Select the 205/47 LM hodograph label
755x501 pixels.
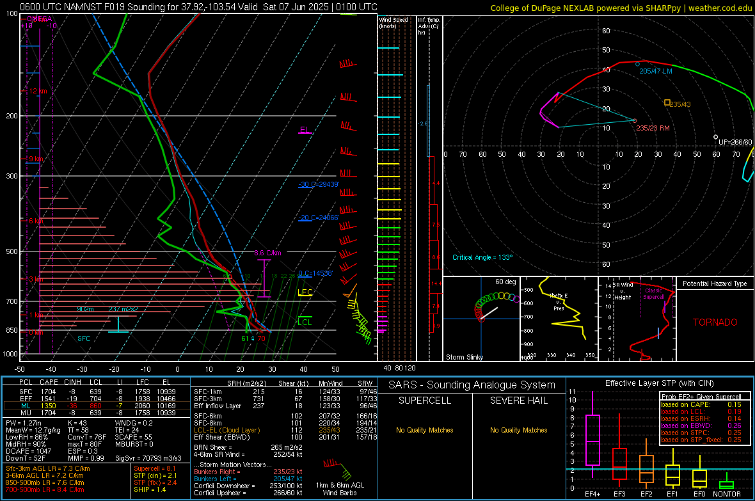point(656,71)
